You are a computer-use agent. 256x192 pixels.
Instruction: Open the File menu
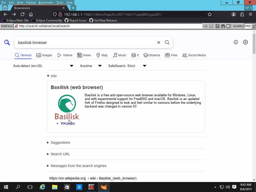coord(3,2)
